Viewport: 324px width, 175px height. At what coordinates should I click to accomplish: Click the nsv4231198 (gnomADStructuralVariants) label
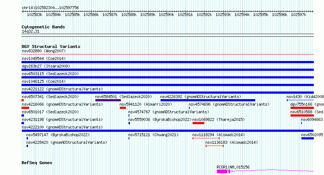coord(62,119)
